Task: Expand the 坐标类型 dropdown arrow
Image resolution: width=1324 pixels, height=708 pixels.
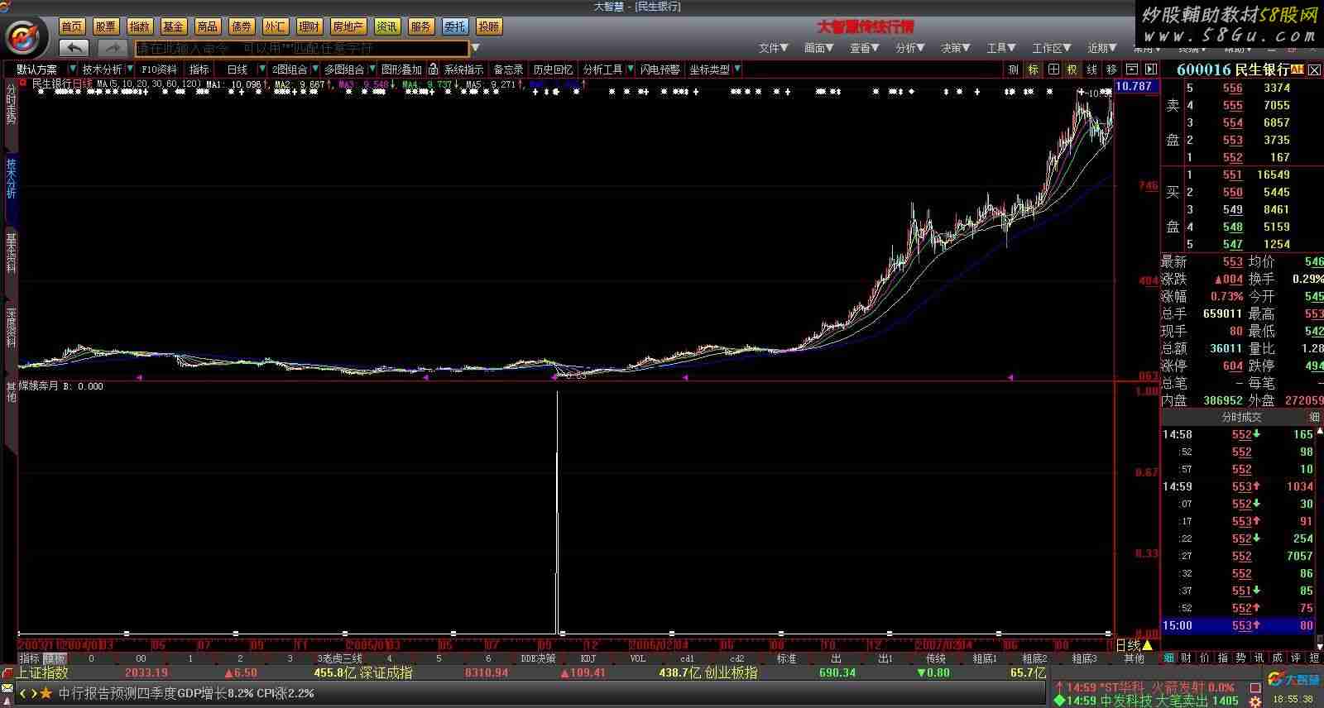Action: point(737,69)
